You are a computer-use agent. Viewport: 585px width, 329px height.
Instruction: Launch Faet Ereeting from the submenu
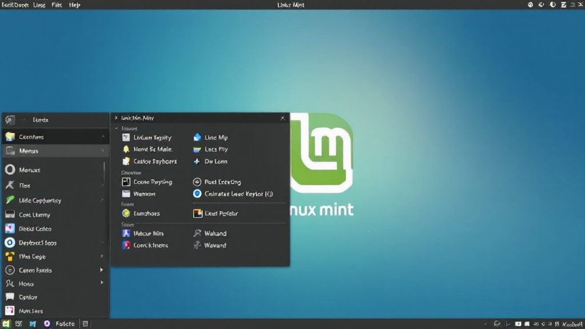(x=217, y=182)
